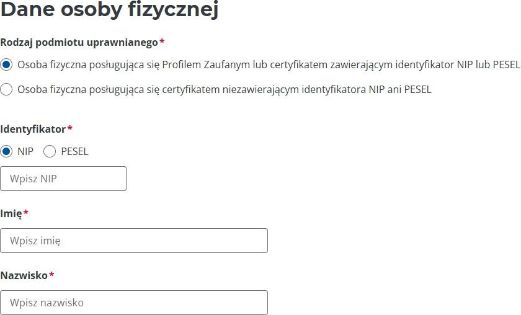Click the "Dane osoby fizycznej" heading
This screenshot has height=315, width=521.
click(x=109, y=10)
